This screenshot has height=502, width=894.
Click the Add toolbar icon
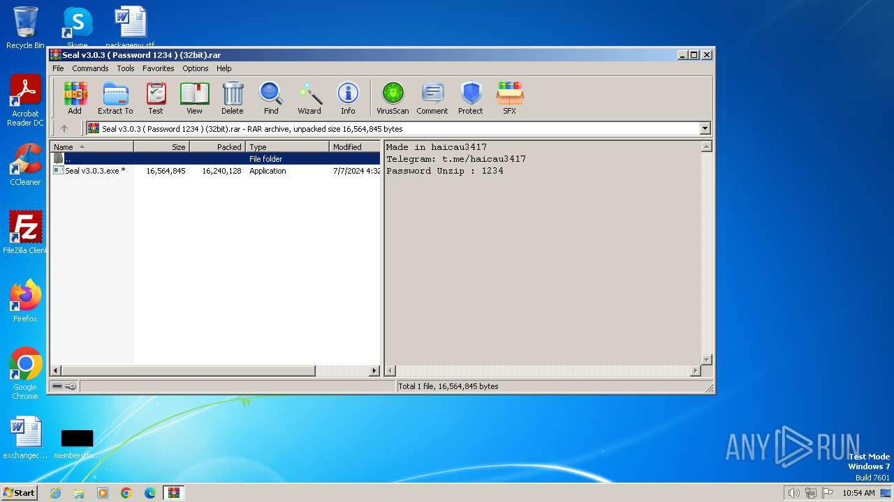[75, 98]
